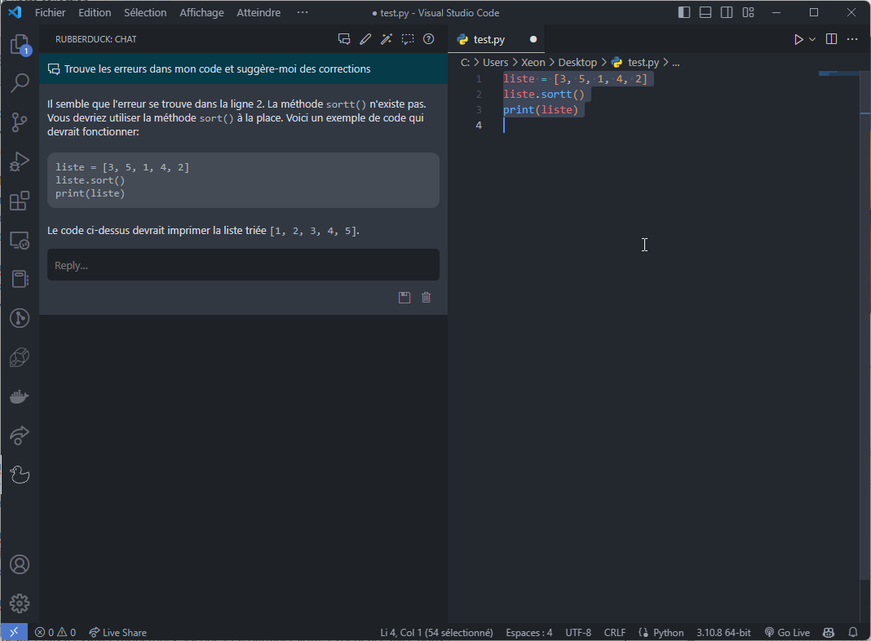Click the suggested code block in chat
This screenshot has height=641, width=871.
click(243, 180)
